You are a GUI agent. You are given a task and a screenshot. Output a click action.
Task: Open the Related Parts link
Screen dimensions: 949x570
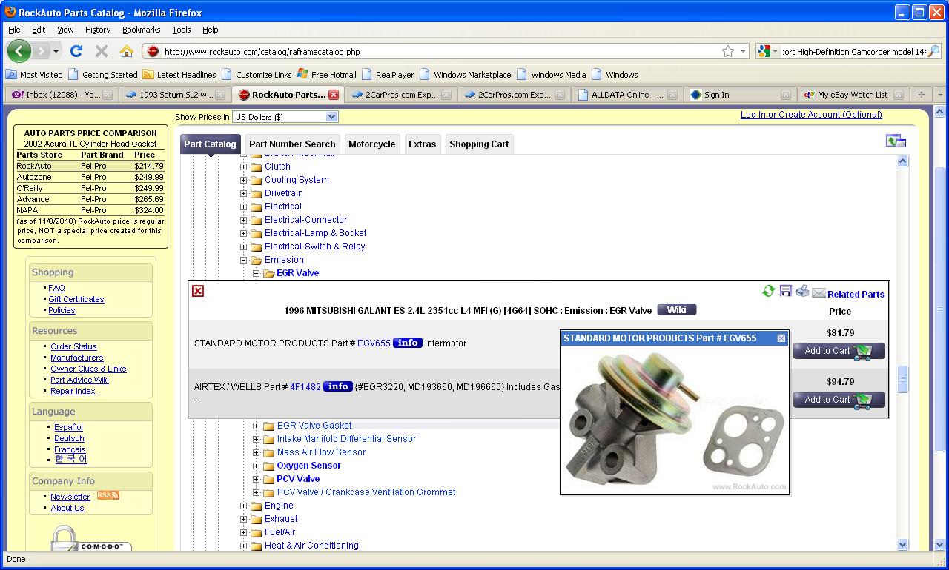click(856, 294)
